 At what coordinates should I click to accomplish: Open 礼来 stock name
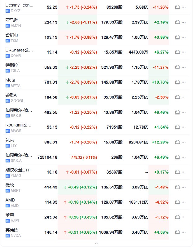click(x=10, y=140)
